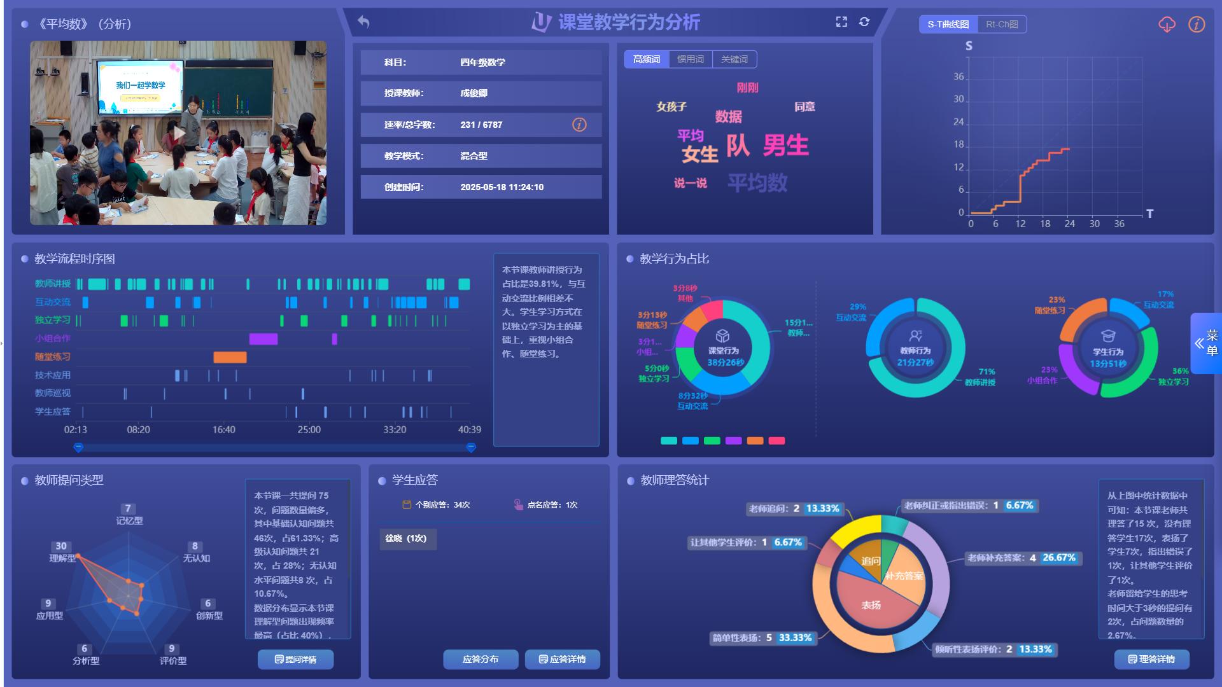This screenshot has height=687, width=1222.
Task: Toggle fullscreen mode icon
Action: (841, 22)
